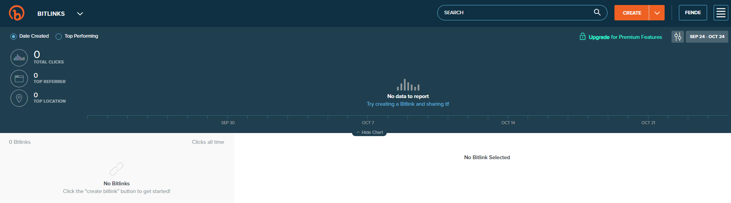Viewport: 731px width, 203px height.
Task: Click the lock icon beside Upgrade
Action: point(582,37)
